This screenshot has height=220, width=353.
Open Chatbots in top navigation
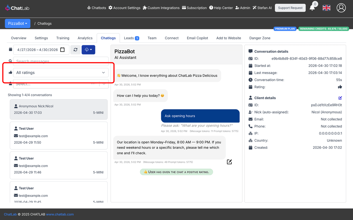(x=96, y=8)
